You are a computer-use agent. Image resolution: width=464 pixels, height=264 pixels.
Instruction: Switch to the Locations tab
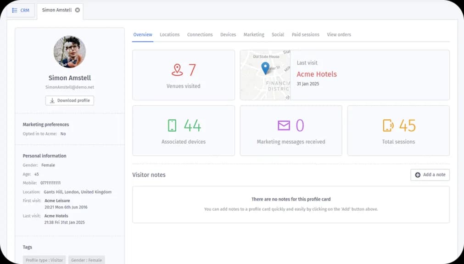coord(169,34)
